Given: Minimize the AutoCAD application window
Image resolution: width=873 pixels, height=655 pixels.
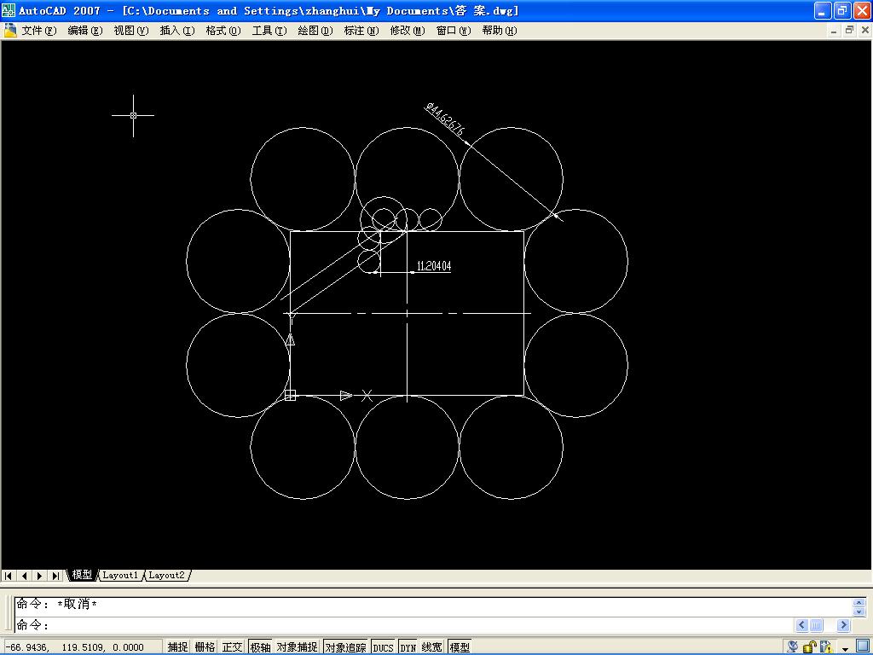Looking at the screenshot, I should (823, 10).
